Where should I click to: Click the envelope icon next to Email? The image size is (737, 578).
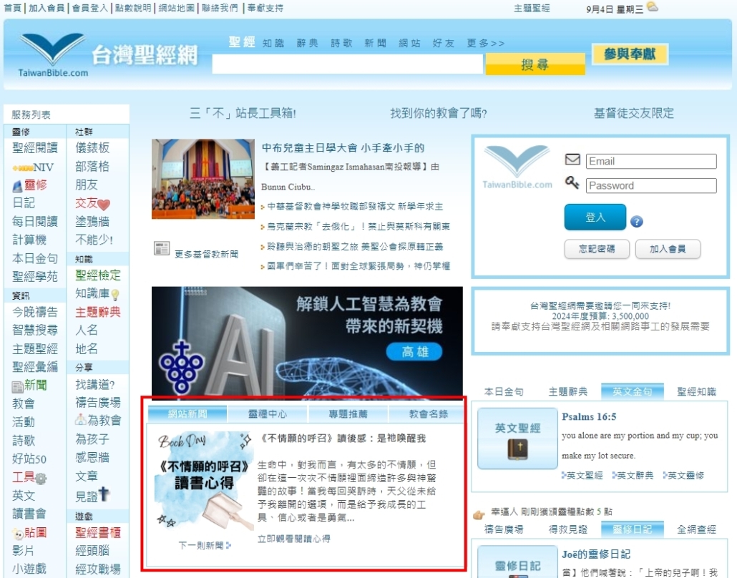(572, 160)
